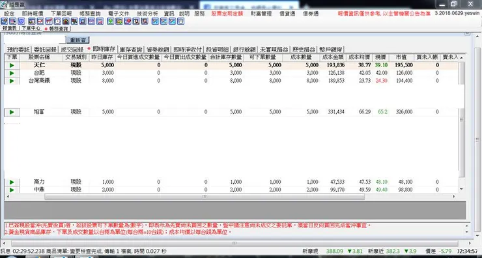The width and height of the screenshot is (482, 258).
Task: Open the 借券通 menu
Action: pyautogui.click(x=311, y=14)
